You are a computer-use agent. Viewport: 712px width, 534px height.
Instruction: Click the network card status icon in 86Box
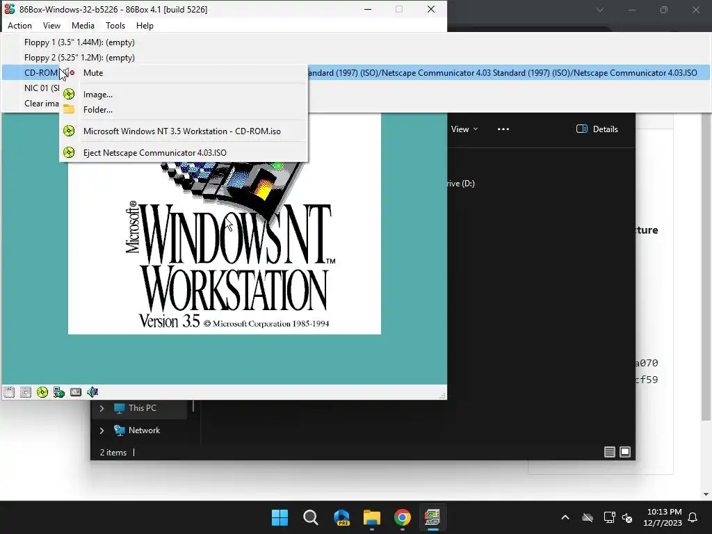click(59, 392)
